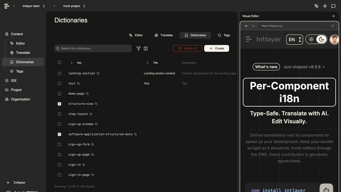Open the EN language selector in preview
341x192 pixels.
pos(295,40)
